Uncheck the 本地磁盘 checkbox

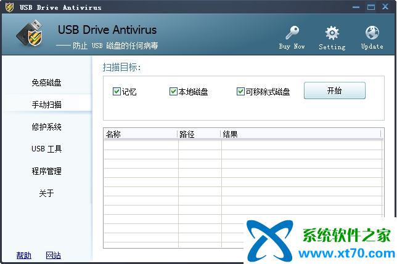tap(173, 91)
